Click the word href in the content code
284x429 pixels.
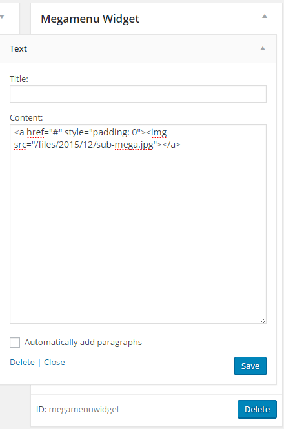35,132
